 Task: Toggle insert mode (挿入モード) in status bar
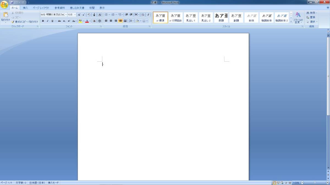point(53,183)
